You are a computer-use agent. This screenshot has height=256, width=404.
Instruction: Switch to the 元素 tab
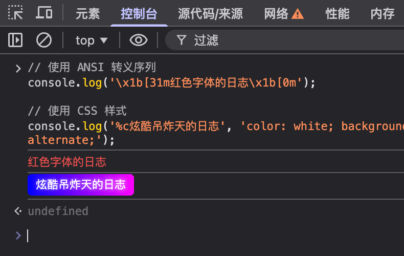point(88,13)
